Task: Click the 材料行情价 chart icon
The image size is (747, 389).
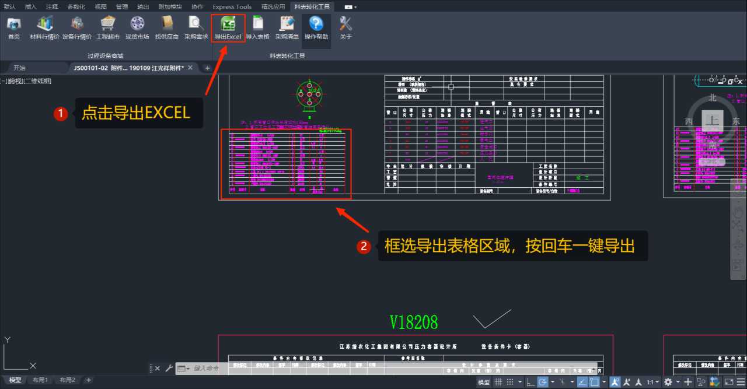Action: coord(45,23)
